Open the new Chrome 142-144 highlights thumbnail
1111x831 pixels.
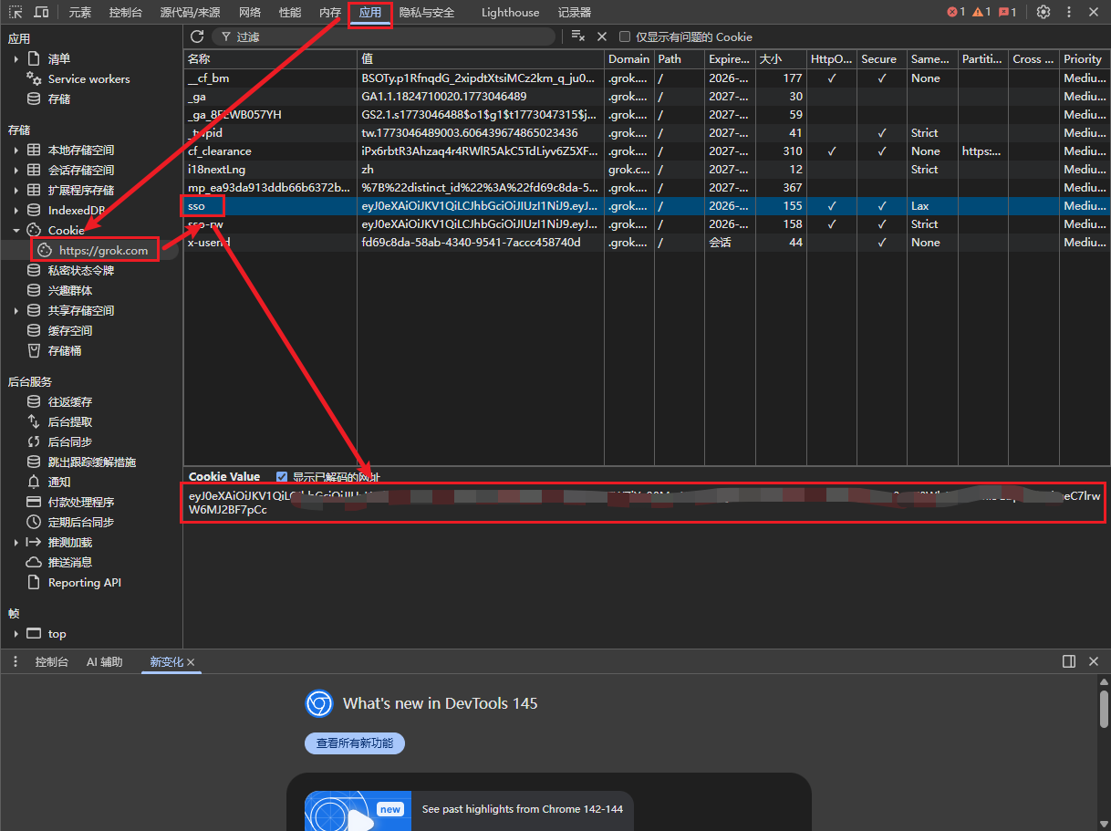(x=357, y=811)
